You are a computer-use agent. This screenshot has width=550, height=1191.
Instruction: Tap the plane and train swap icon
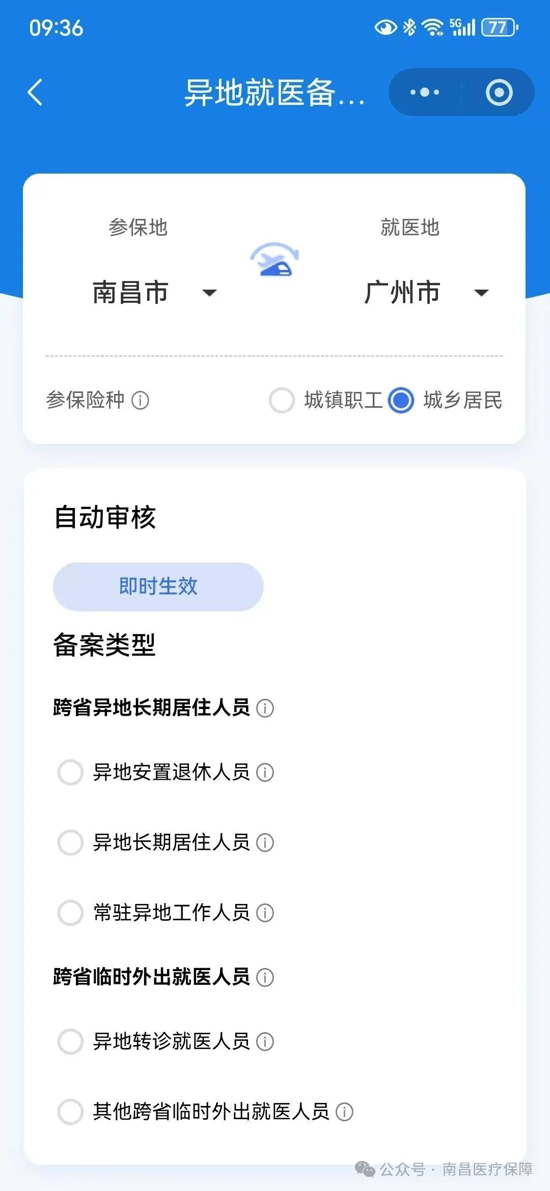click(x=274, y=260)
